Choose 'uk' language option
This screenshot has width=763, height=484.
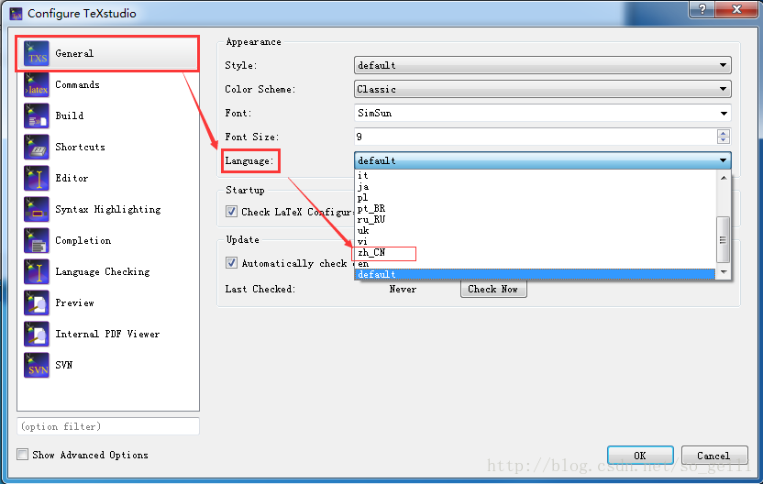(x=535, y=231)
